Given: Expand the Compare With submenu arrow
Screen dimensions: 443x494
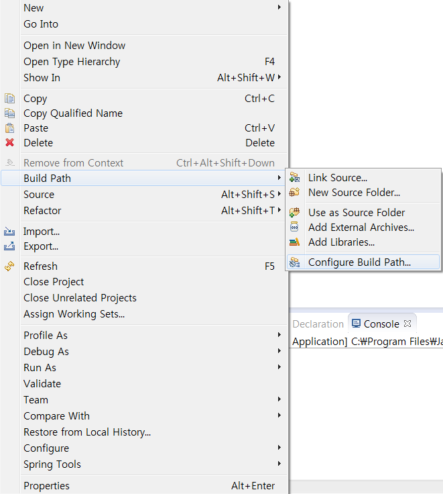Looking at the screenshot, I should pos(279,415).
